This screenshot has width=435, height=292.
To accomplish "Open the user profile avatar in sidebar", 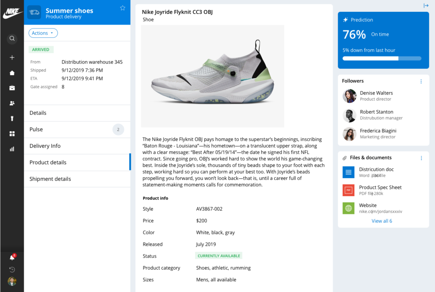I will pos(12,281).
